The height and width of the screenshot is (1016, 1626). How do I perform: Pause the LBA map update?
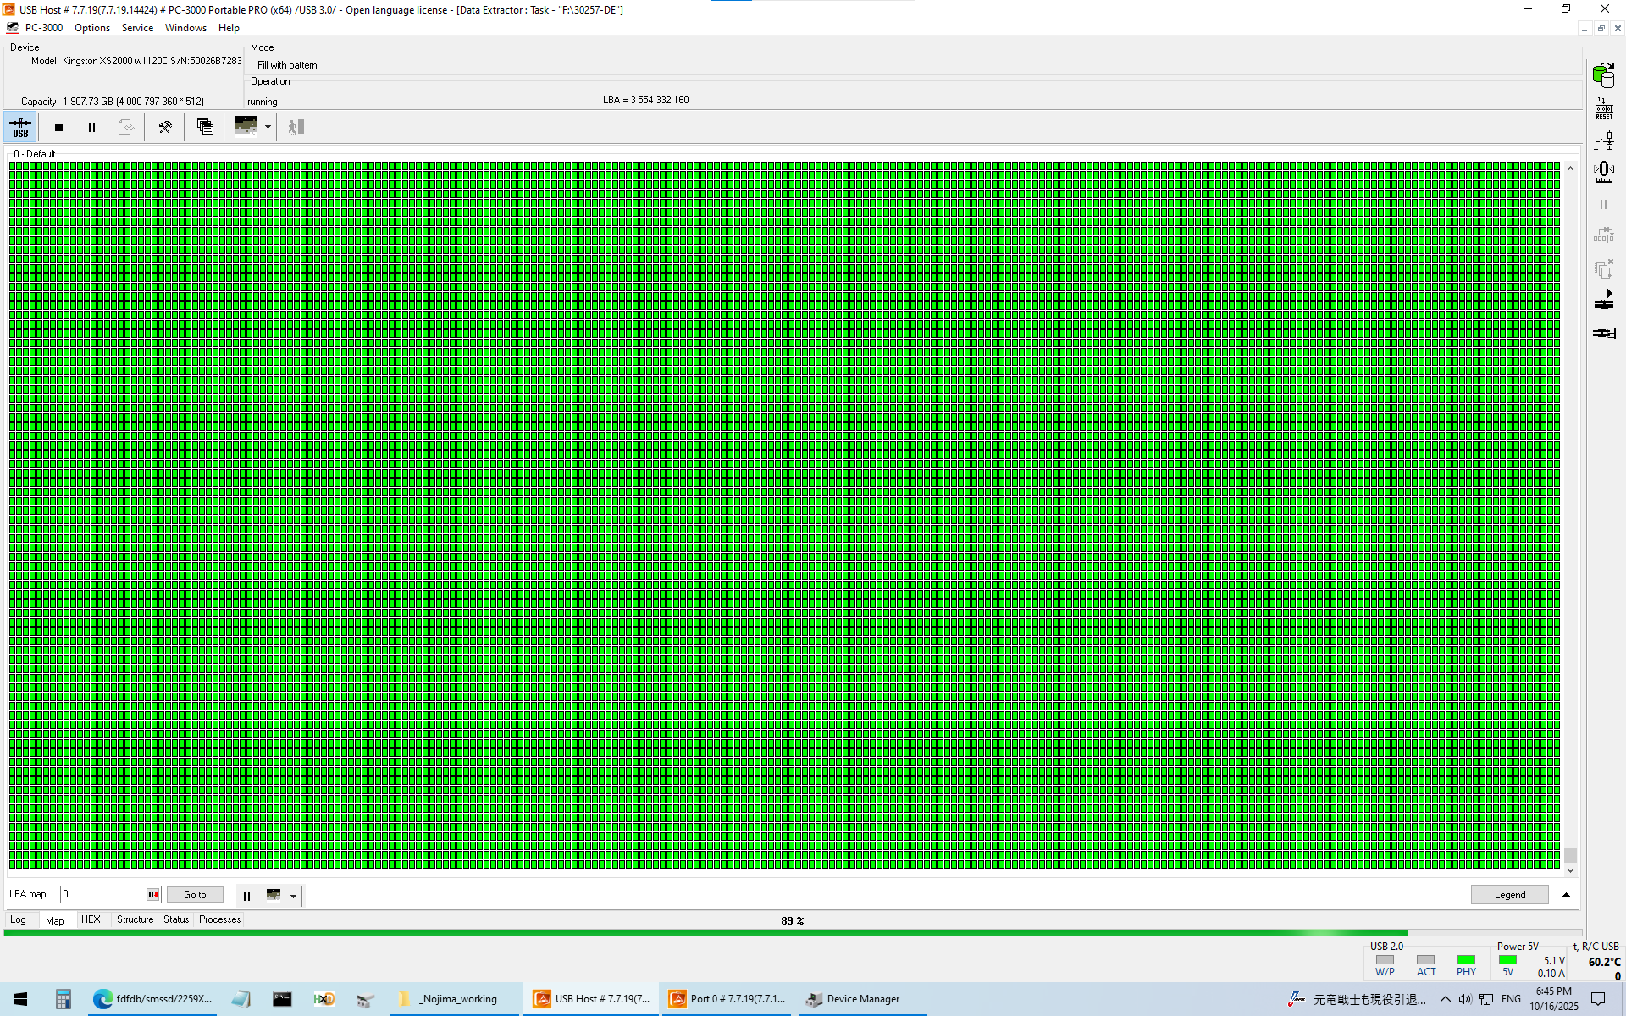(246, 895)
